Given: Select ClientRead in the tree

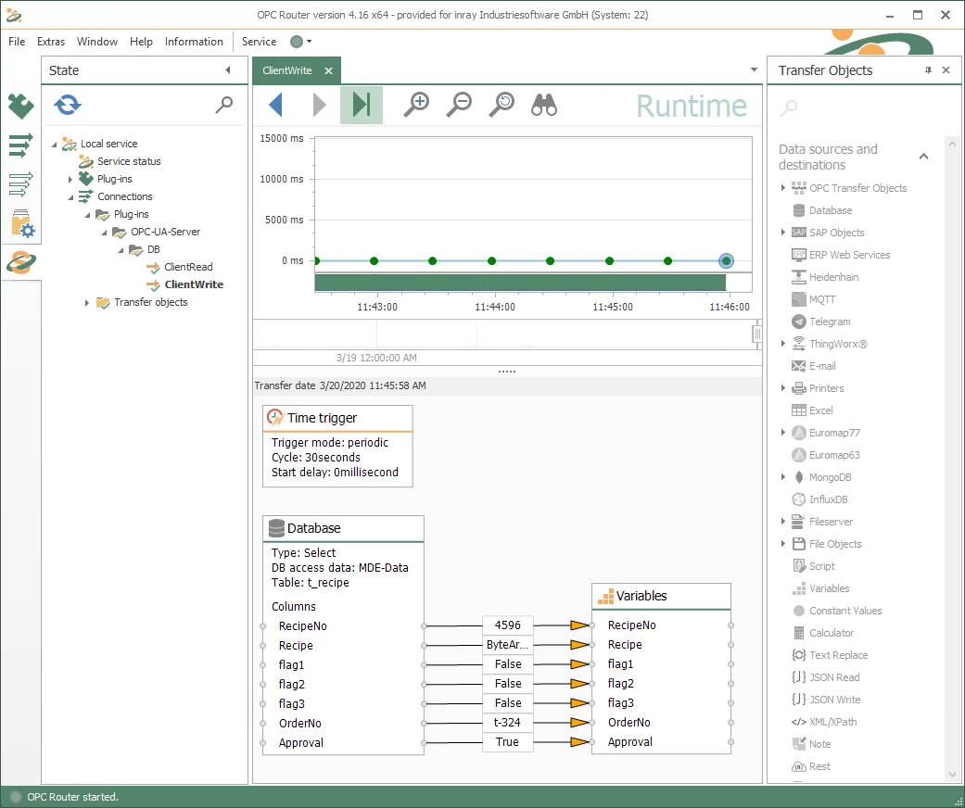Looking at the screenshot, I should tap(188, 267).
